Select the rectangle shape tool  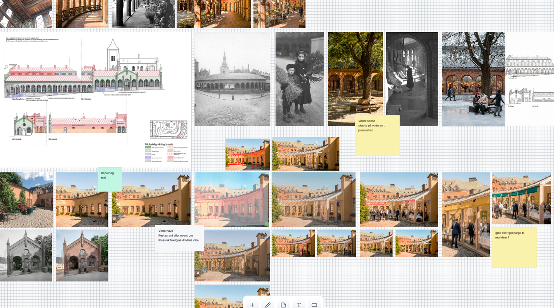click(314, 305)
